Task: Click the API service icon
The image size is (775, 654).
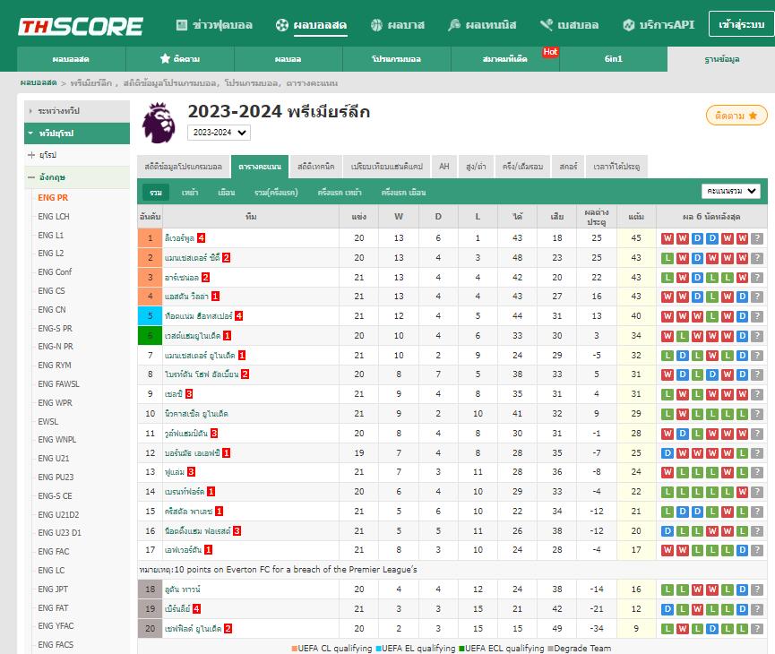Action: [629, 25]
